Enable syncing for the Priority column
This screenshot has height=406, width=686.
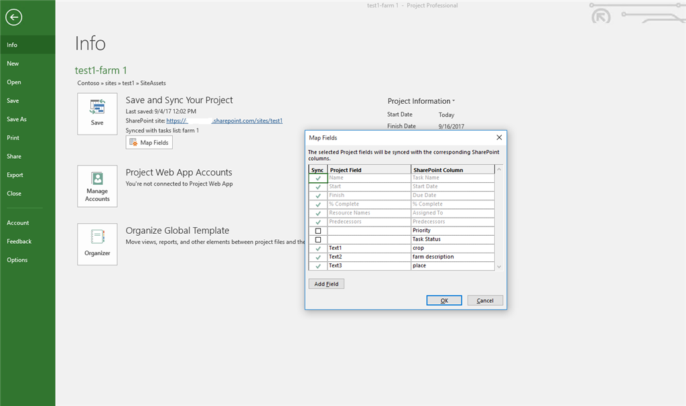pyautogui.click(x=318, y=230)
